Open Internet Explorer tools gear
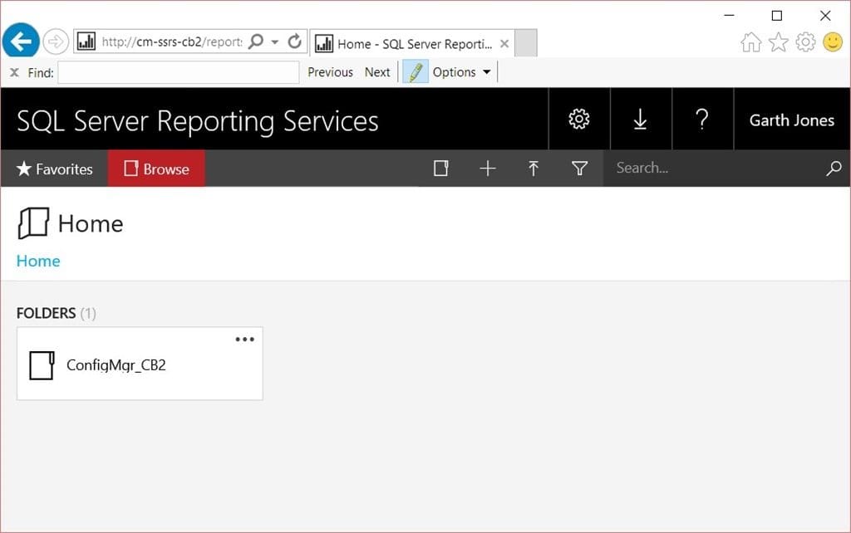The width and height of the screenshot is (851, 533). [805, 42]
